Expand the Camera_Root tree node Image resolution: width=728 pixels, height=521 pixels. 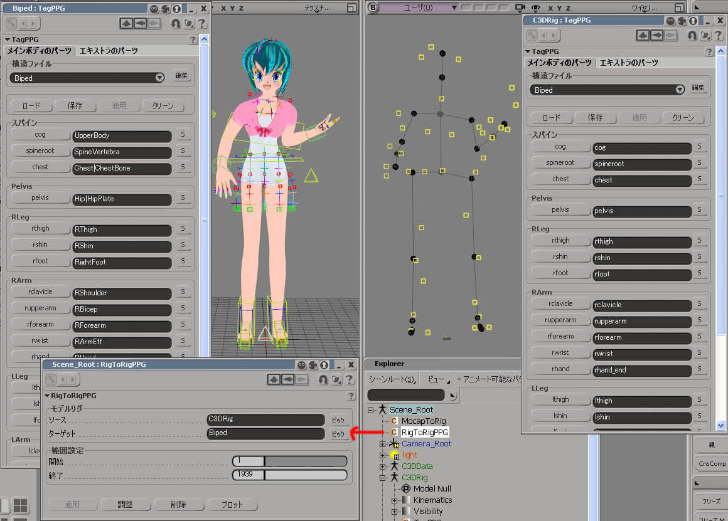[x=383, y=443]
